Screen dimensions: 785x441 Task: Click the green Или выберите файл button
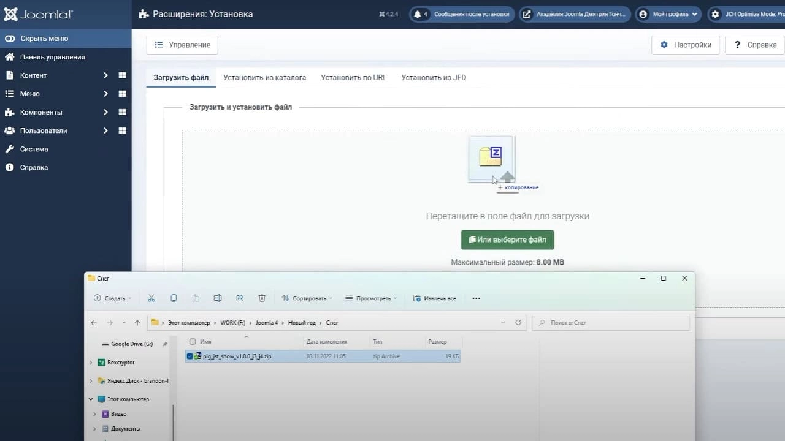(x=507, y=240)
